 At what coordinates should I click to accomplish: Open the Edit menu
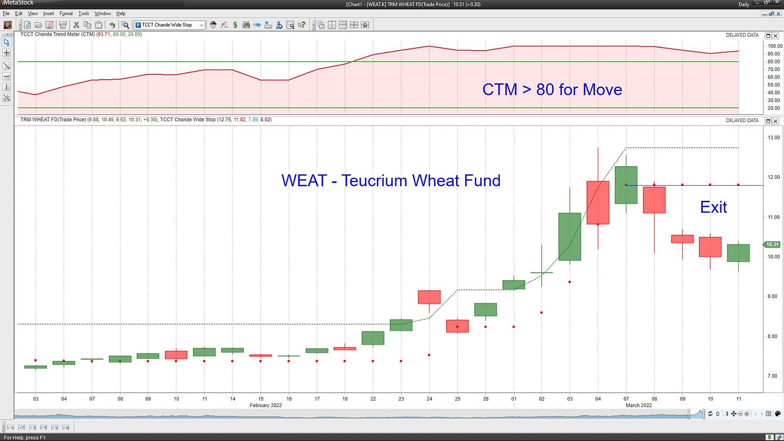(x=19, y=13)
